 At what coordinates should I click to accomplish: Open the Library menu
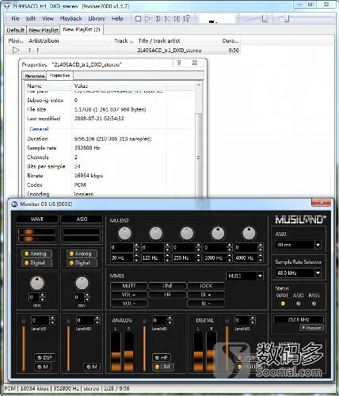click(97, 18)
